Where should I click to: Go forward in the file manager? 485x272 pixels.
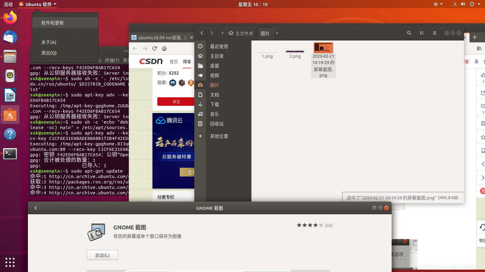212,33
